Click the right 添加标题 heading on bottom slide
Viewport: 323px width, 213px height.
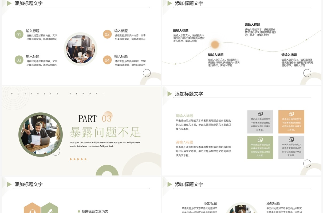[273, 203]
